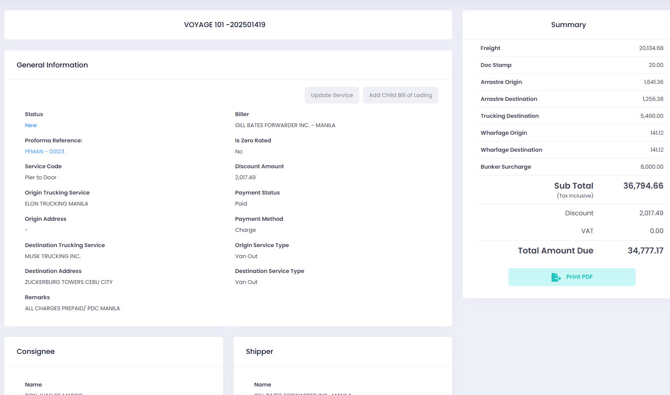The width and height of the screenshot is (670, 395).
Task: Click the Pier to Door service code
Action: tap(41, 178)
